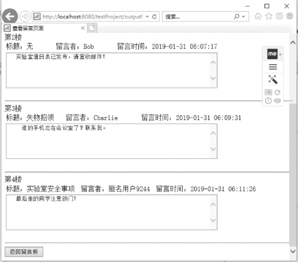Click the browser forward arrow button
298x262 pixels.
coord(25,16)
